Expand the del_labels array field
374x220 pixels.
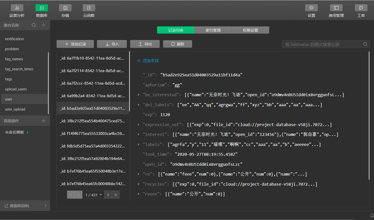tap(138, 105)
